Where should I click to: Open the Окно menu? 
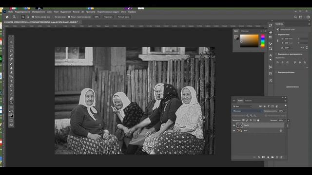click(x=123, y=12)
